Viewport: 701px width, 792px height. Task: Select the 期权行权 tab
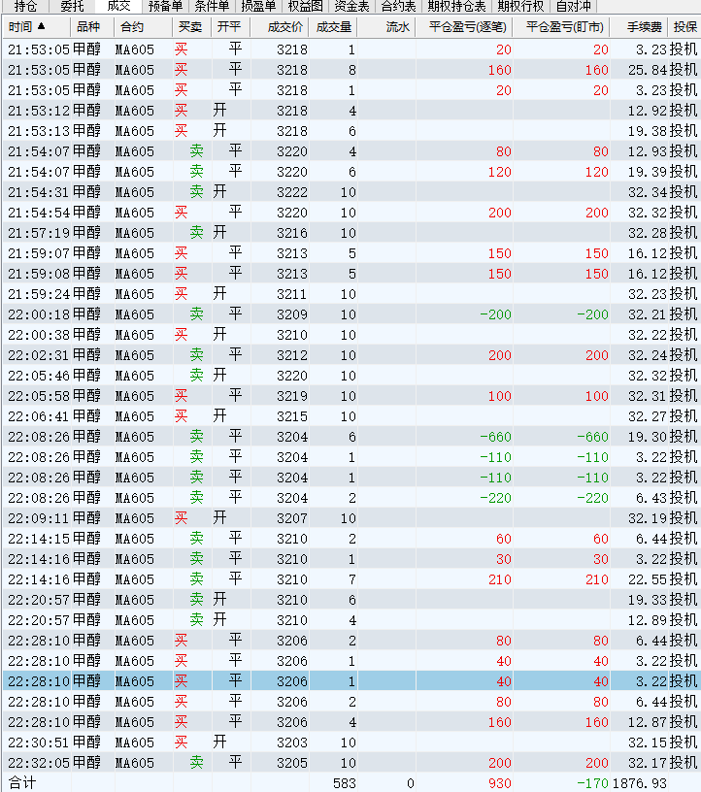pos(520,6)
